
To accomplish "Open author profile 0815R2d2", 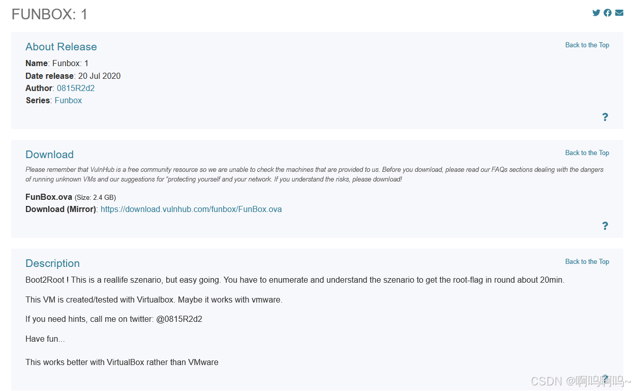I will [x=76, y=88].
